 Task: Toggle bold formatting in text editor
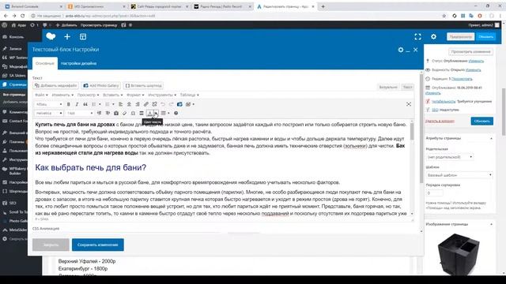[x=69, y=104]
